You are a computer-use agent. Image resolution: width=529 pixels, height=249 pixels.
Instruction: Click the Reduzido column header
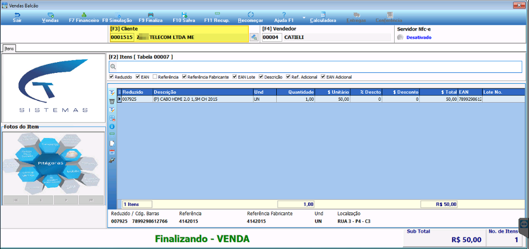pos(137,92)
